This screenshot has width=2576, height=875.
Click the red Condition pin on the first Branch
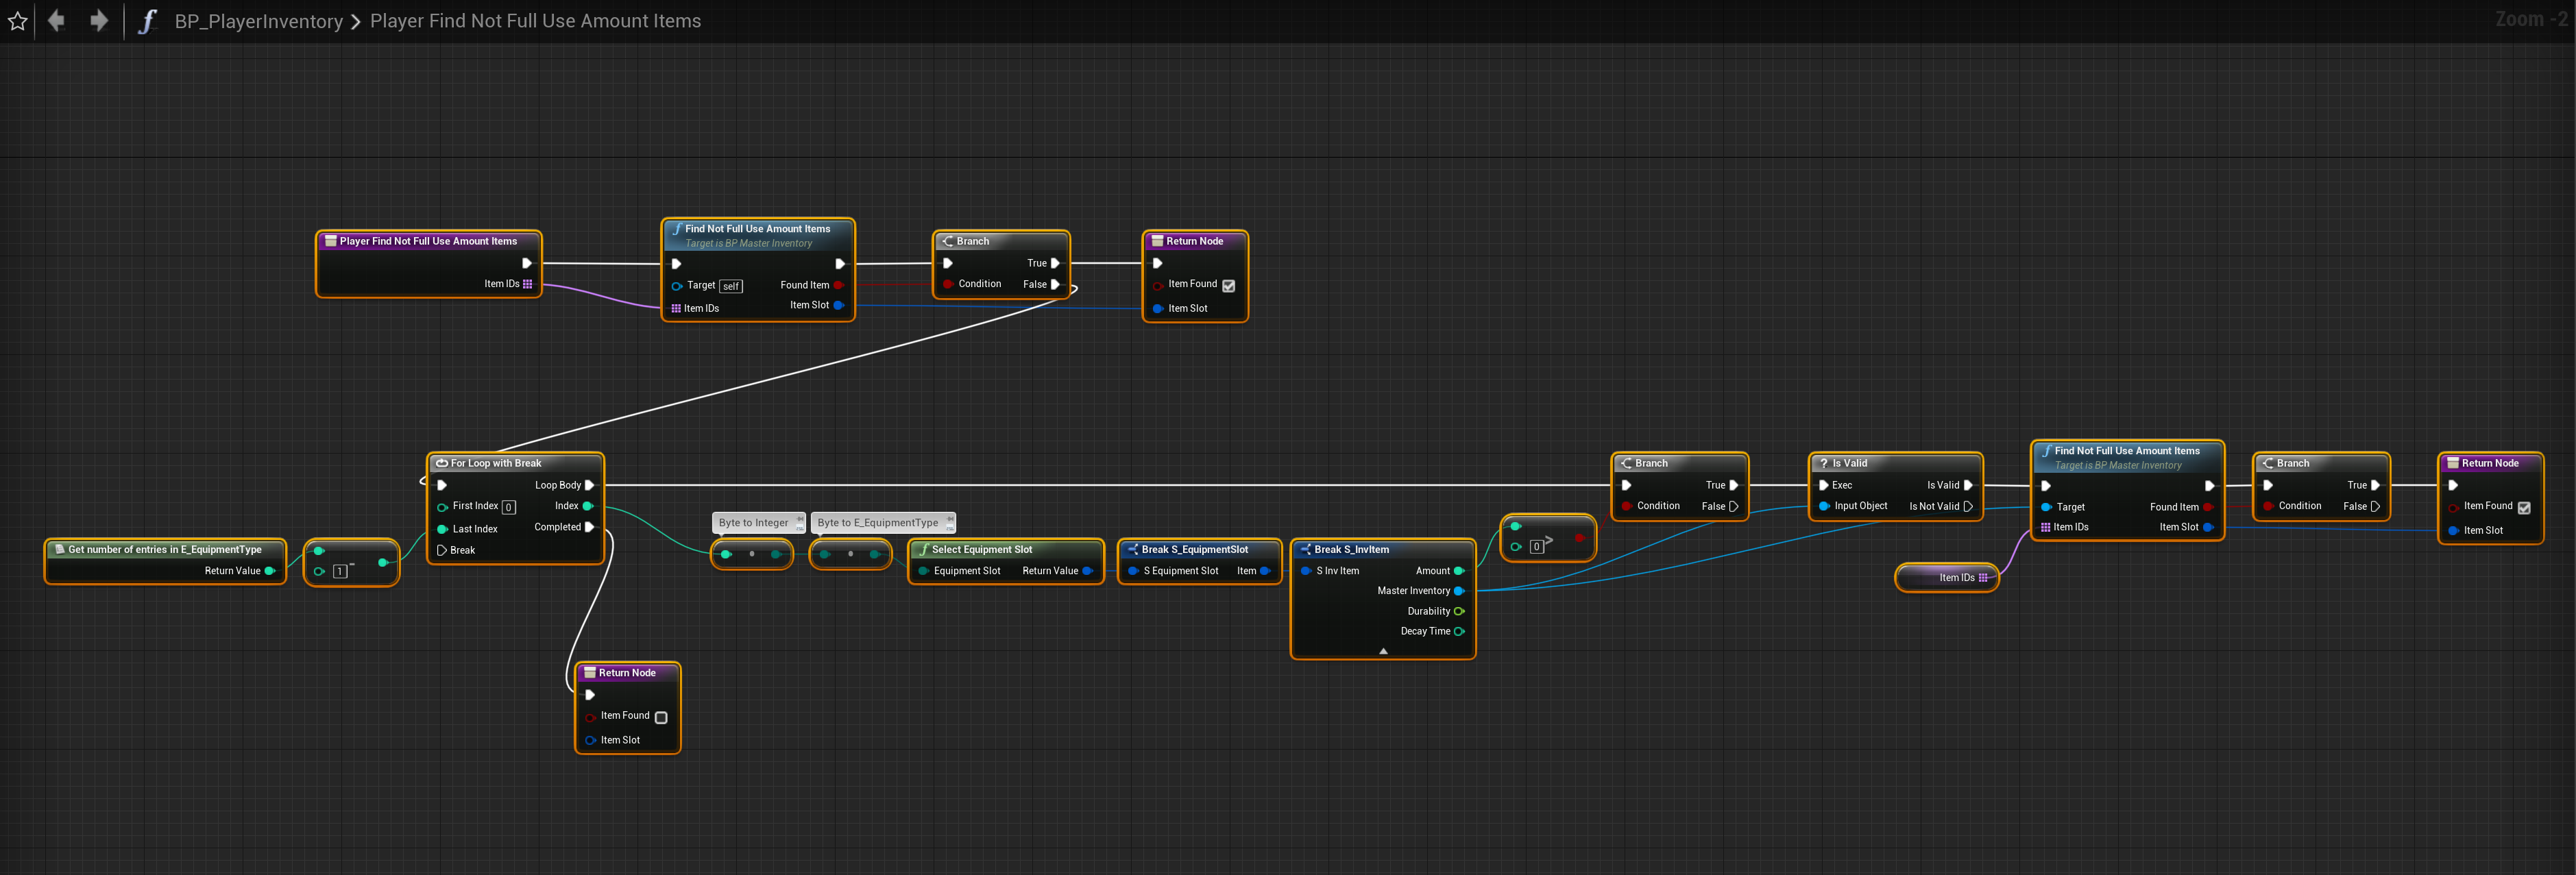[x=947, y=284]
